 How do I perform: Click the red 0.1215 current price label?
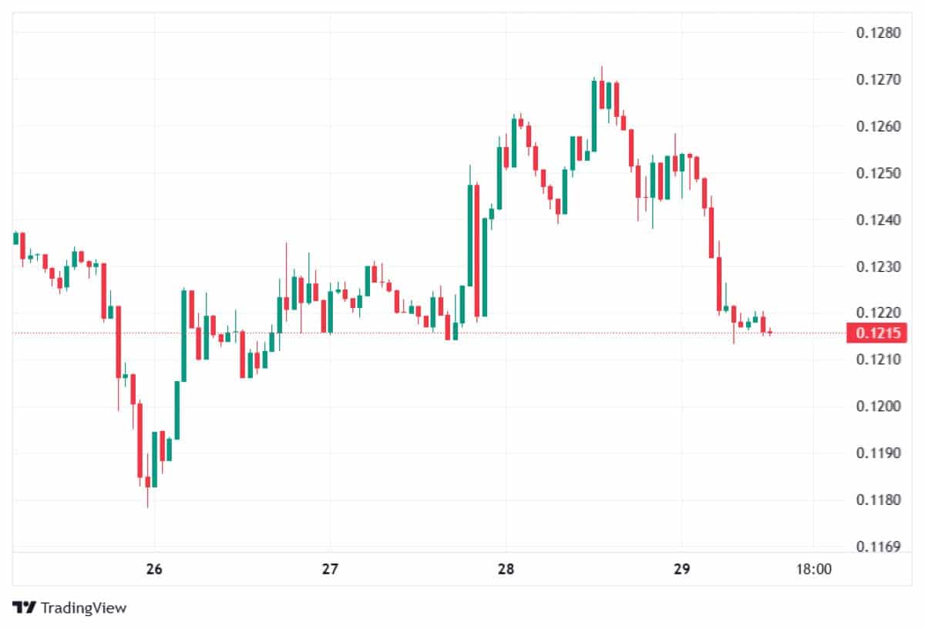pos(876,333)
